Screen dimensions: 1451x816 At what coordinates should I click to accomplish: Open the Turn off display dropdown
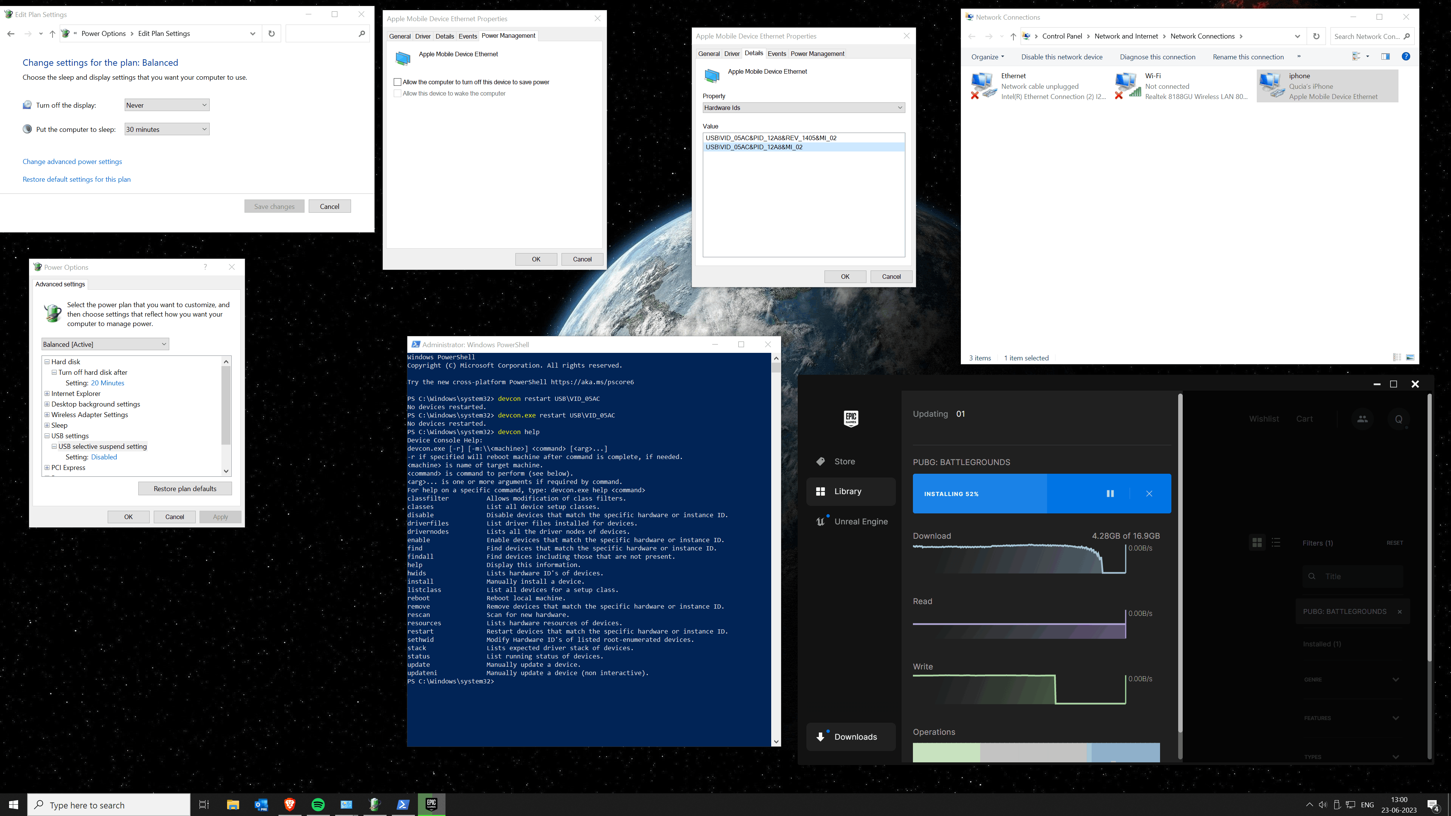(167, 105)
